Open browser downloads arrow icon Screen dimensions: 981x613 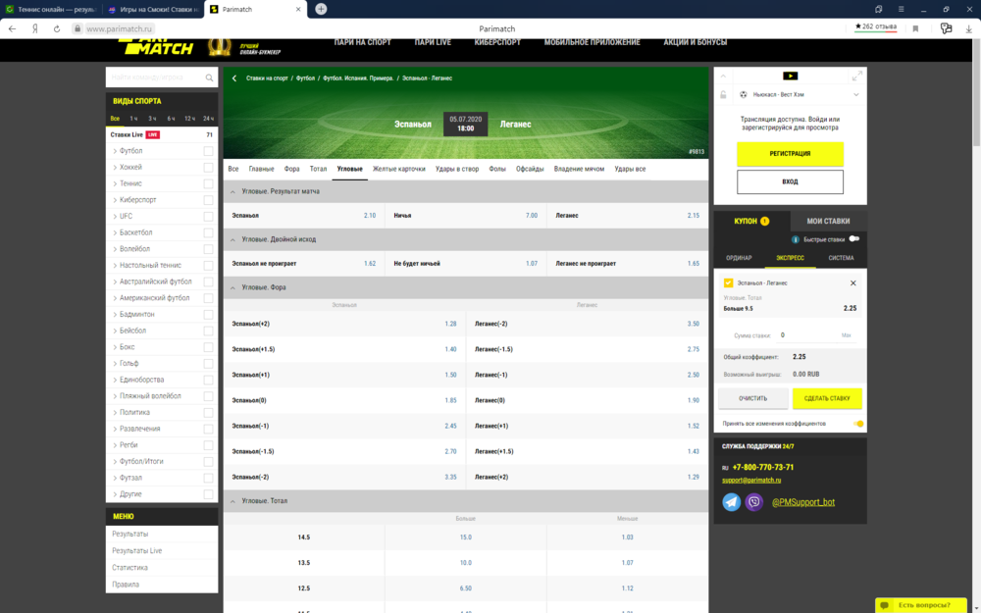(x=968, y=28)
